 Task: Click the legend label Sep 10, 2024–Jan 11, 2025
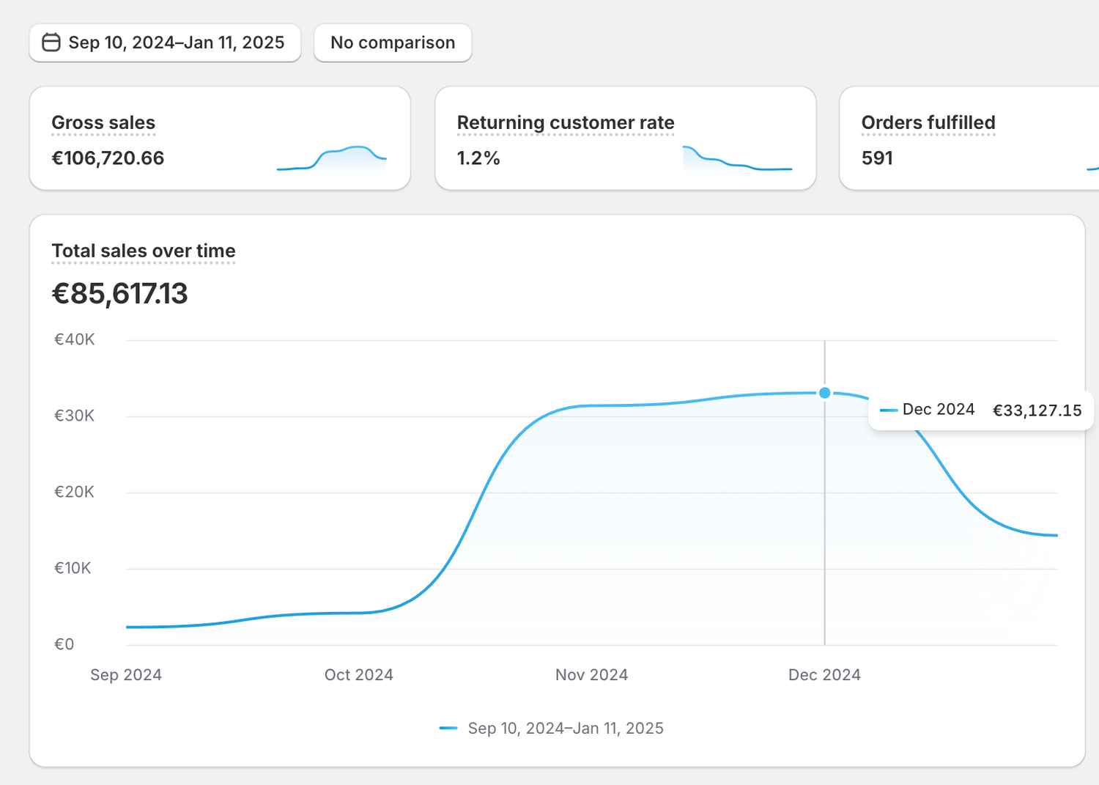pyautogui.click(x=566, y=728)
